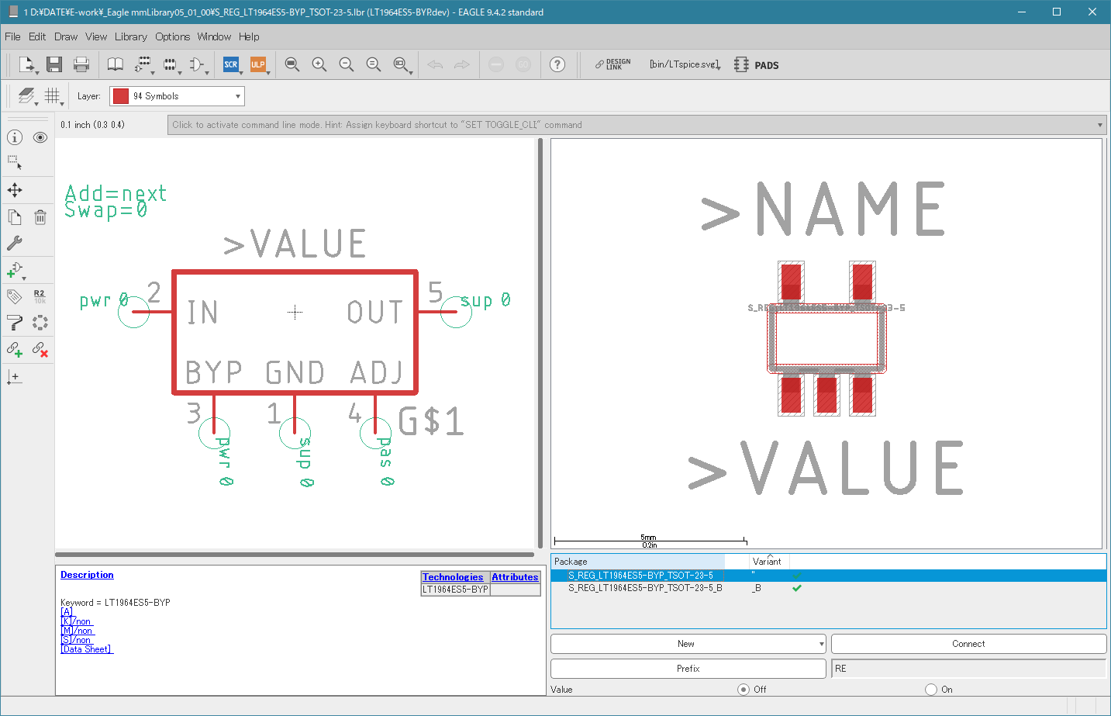Image resolution: width=1111 pixels, height=716 pixels.
Task: Click the Prefix value field showing RE
Action: pos(968,669)
